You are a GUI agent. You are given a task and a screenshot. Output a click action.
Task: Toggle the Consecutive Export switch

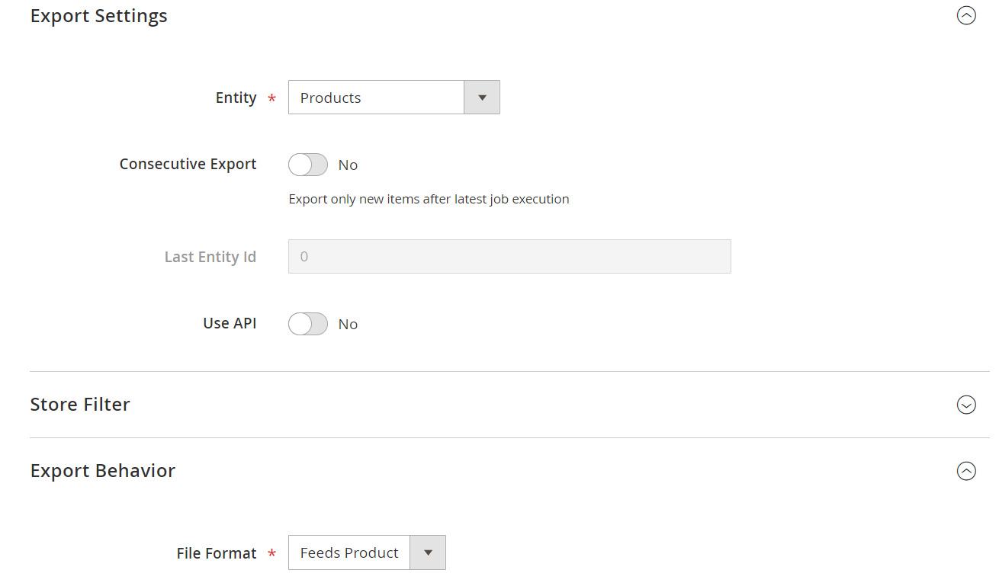308,165
